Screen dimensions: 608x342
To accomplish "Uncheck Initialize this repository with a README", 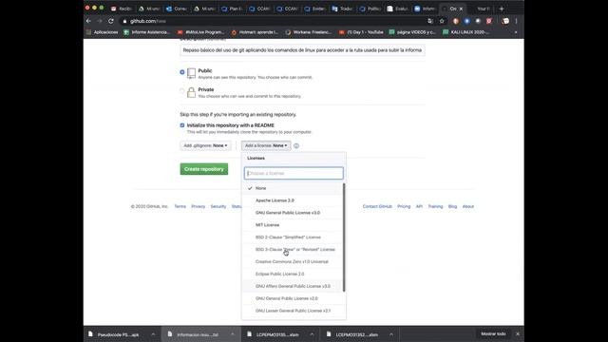I will point(182,125).
